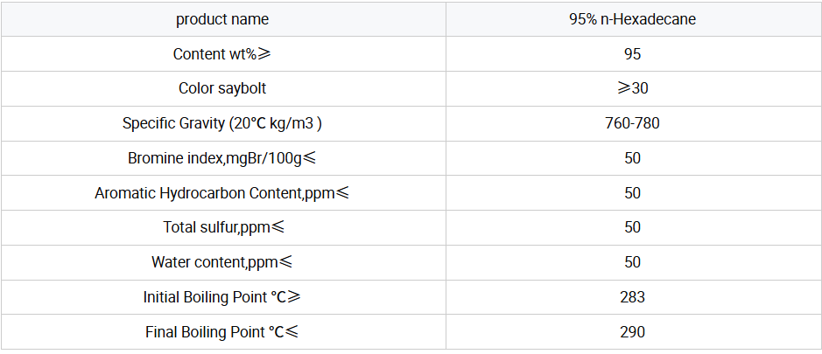Click the 'Initial Boiling Point °C≥' label
This screenshot has width=822, height=354.
222,297
